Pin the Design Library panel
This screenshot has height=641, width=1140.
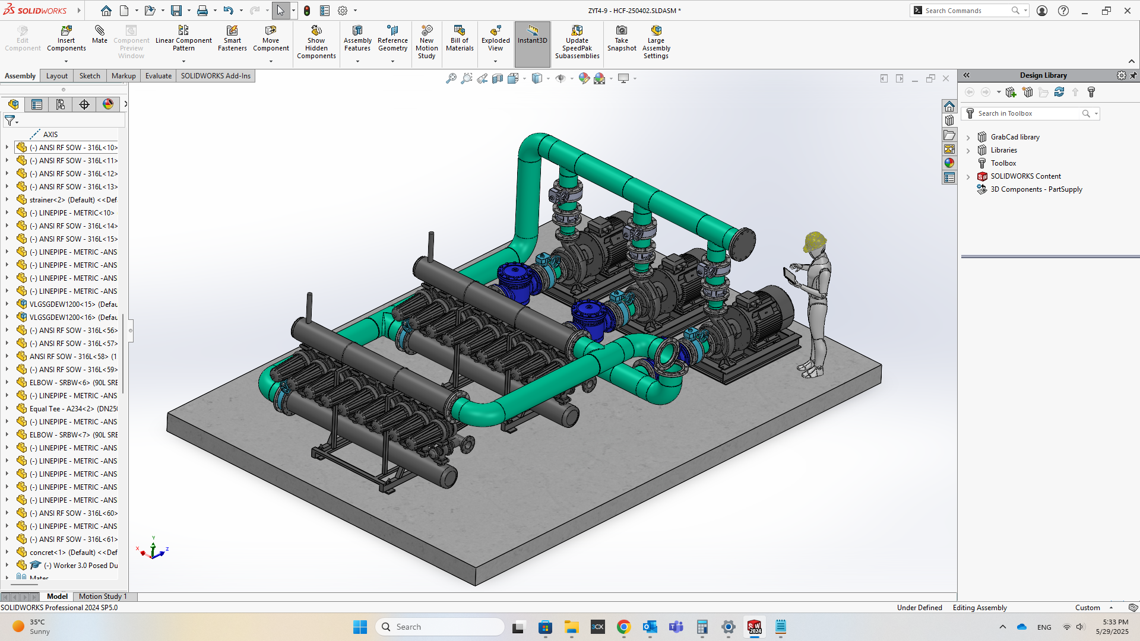[x=1133, y=75]
